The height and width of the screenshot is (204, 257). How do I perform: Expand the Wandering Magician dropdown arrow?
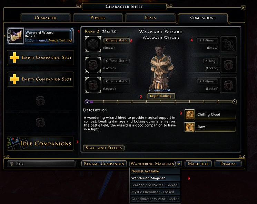pyautogui.click(x=179, y=164)
